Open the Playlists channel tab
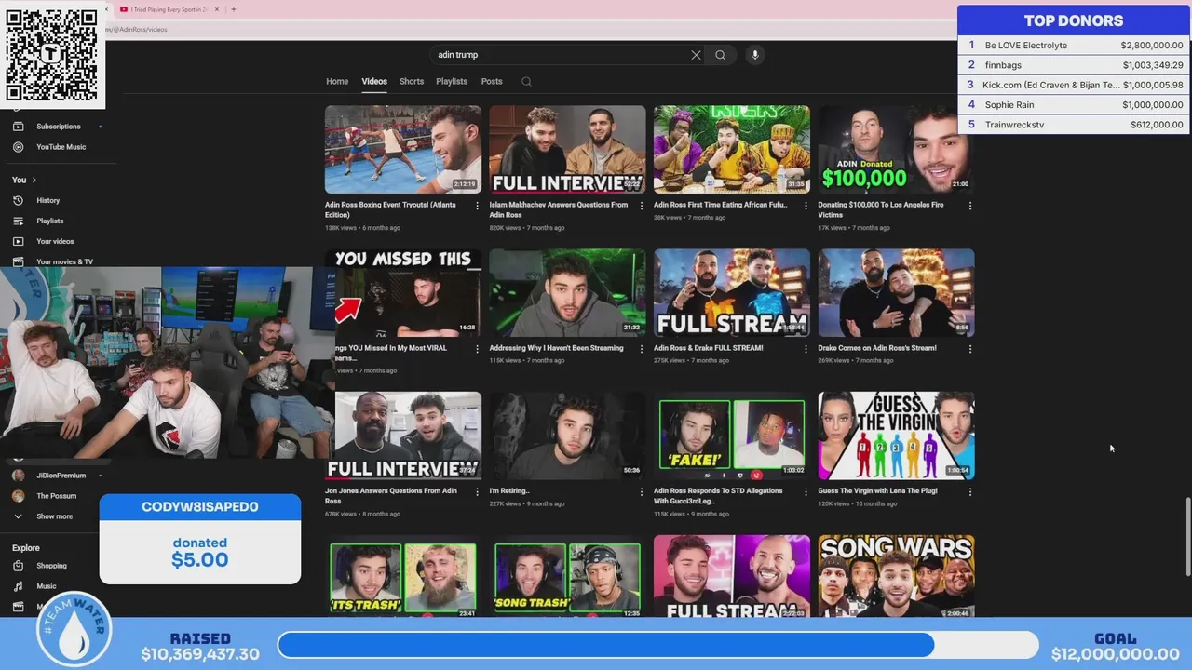 [x=452, y=82]
